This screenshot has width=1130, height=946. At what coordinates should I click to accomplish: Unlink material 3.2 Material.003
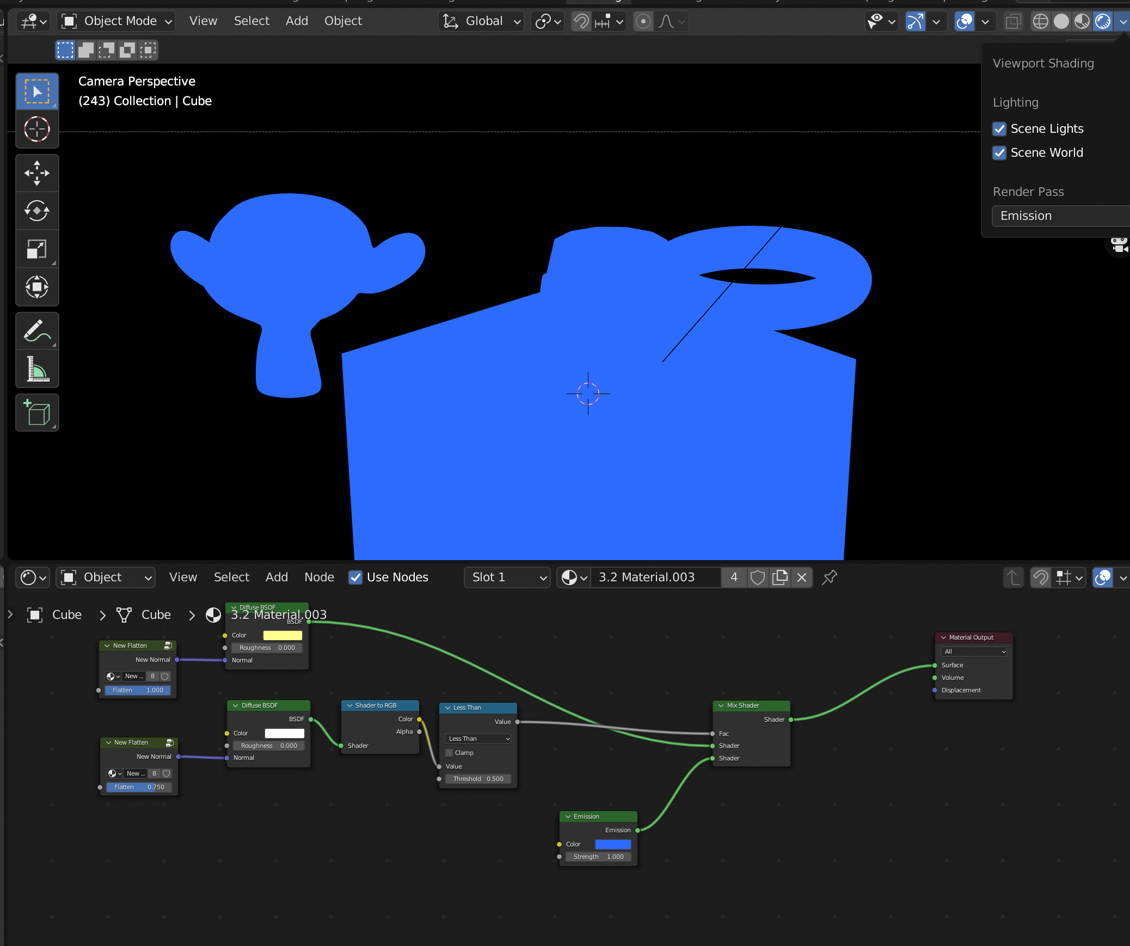802,577
